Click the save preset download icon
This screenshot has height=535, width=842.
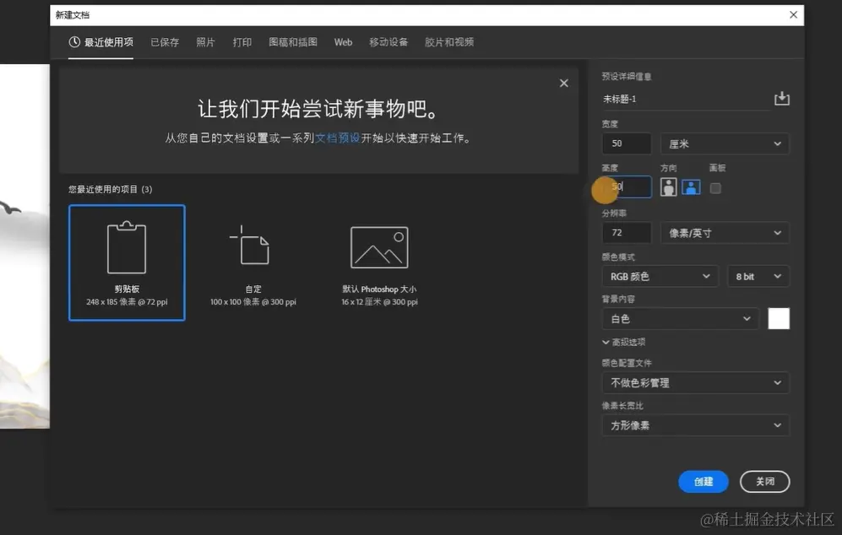[x=781, y=98]
